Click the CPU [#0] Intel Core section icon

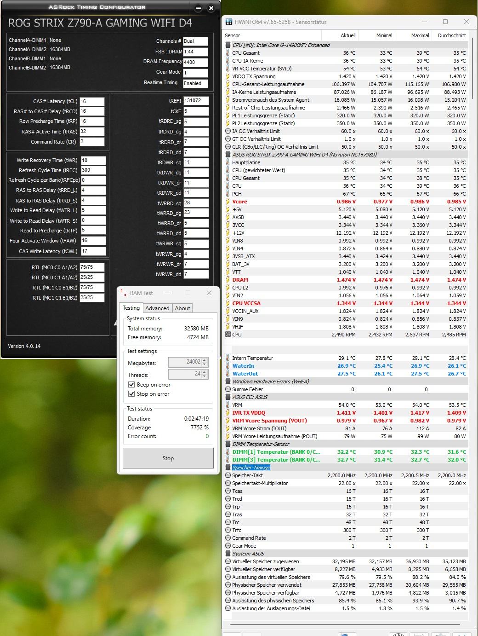[228, 45]
